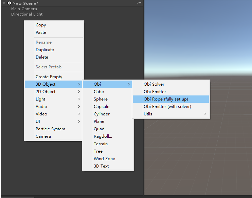This screenshot has width=252, height=198.
Task: Expand the Light submenu
Action: 54,99
